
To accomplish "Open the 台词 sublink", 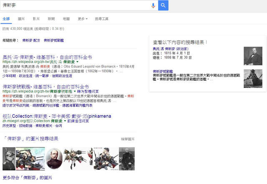I will tap(58, 126).
